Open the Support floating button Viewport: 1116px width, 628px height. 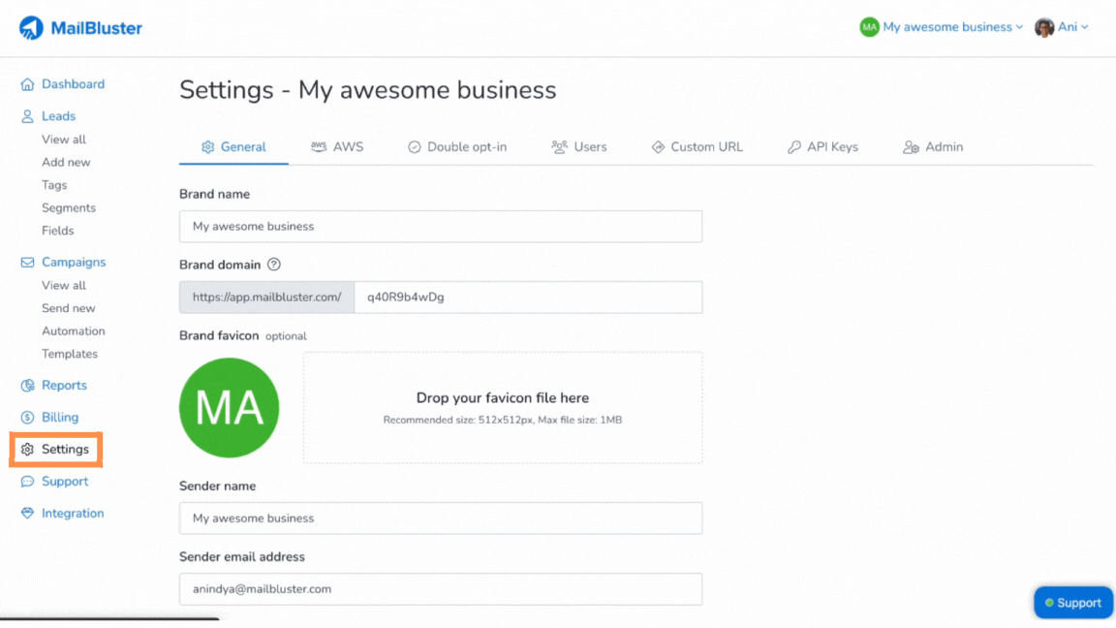[x=1072, y=602]
